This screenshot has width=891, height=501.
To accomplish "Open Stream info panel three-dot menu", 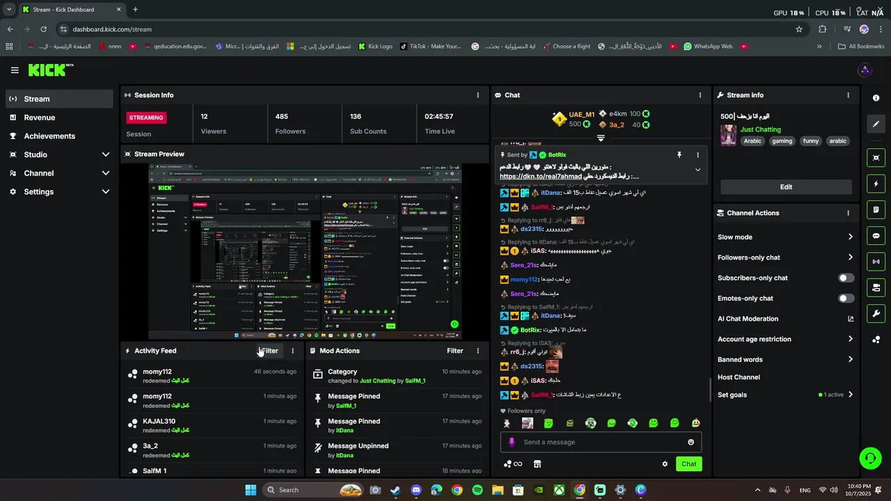I will coord(848,95).
